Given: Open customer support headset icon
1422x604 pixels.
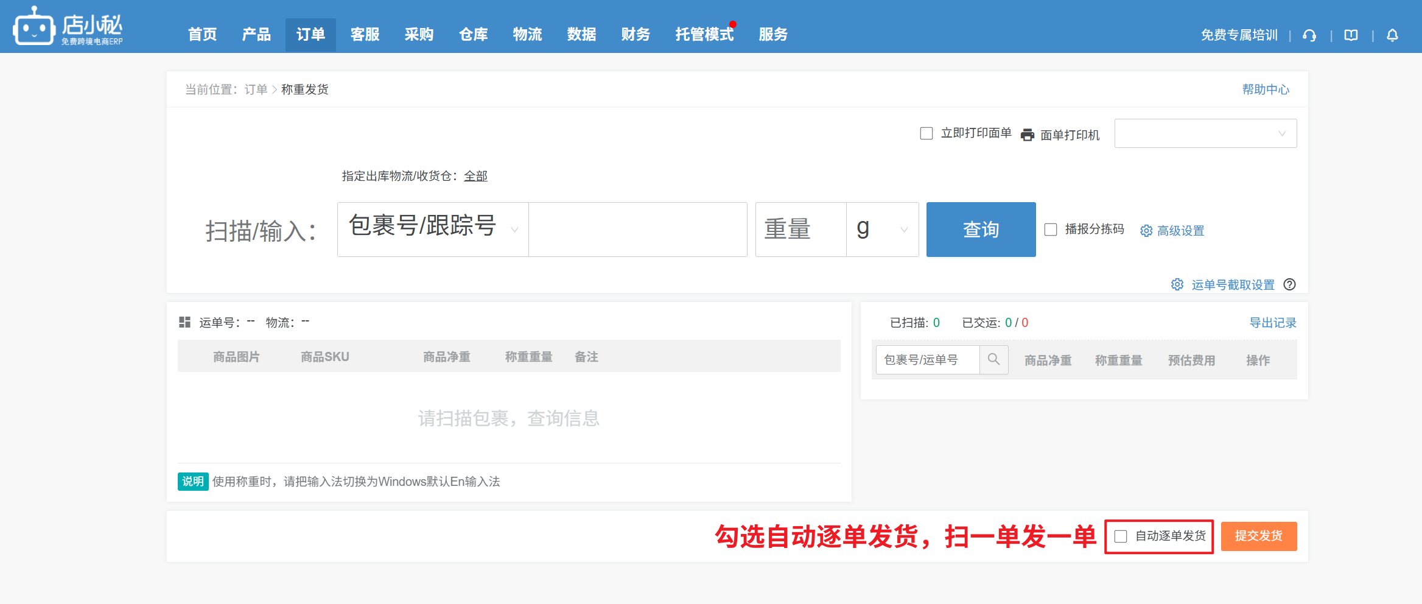Looking at the screenshot, I should coord(1309,35).
